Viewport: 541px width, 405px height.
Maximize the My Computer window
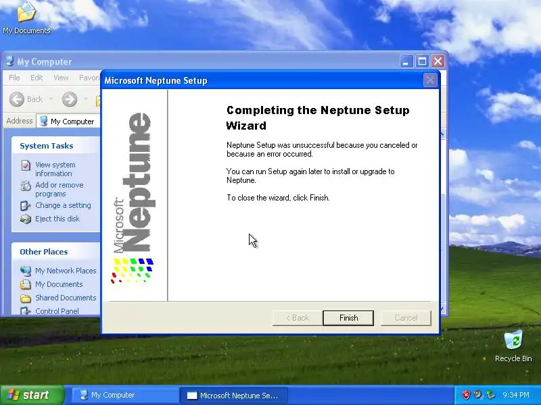click(x=422, y=61)
